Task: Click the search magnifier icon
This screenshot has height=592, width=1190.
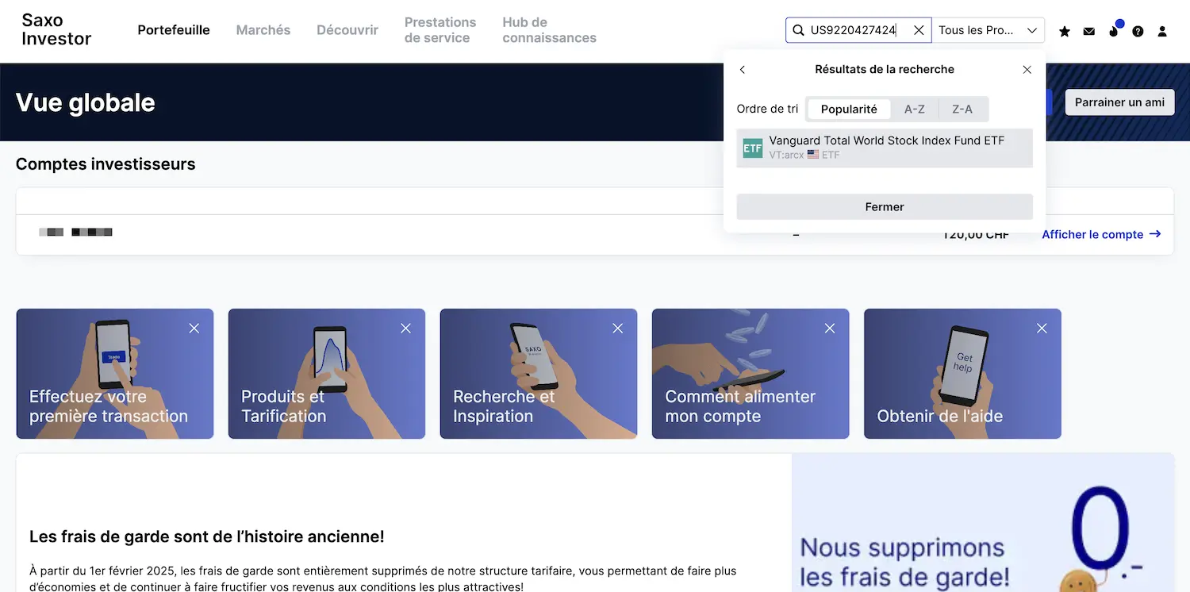Action: tap(798, 30)
